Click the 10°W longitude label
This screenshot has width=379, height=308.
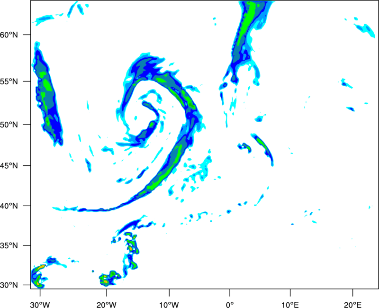coord(169,305)
